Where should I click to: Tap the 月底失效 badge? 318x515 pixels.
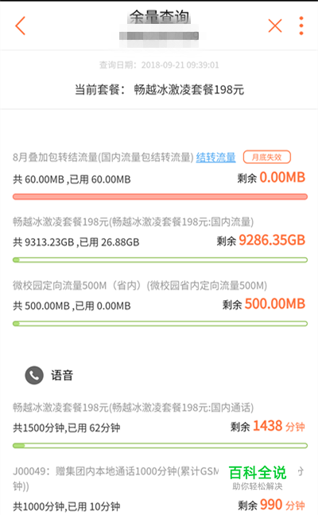[267, 157]
